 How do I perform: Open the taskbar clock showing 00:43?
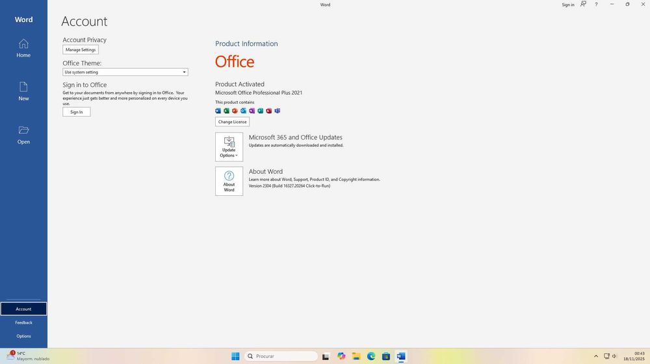pyautogui.click(x=634, y=356)
